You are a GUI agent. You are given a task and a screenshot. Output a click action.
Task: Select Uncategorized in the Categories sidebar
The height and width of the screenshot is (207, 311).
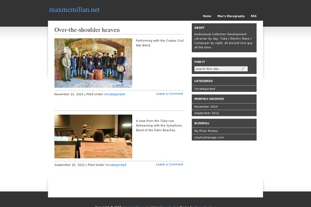click(205, 88)
